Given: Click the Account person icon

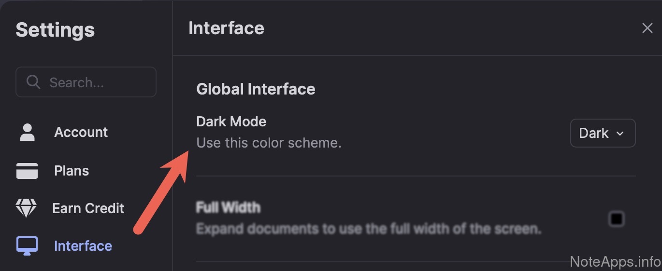Looking at the screenshot, I should [x=27, y=132].
